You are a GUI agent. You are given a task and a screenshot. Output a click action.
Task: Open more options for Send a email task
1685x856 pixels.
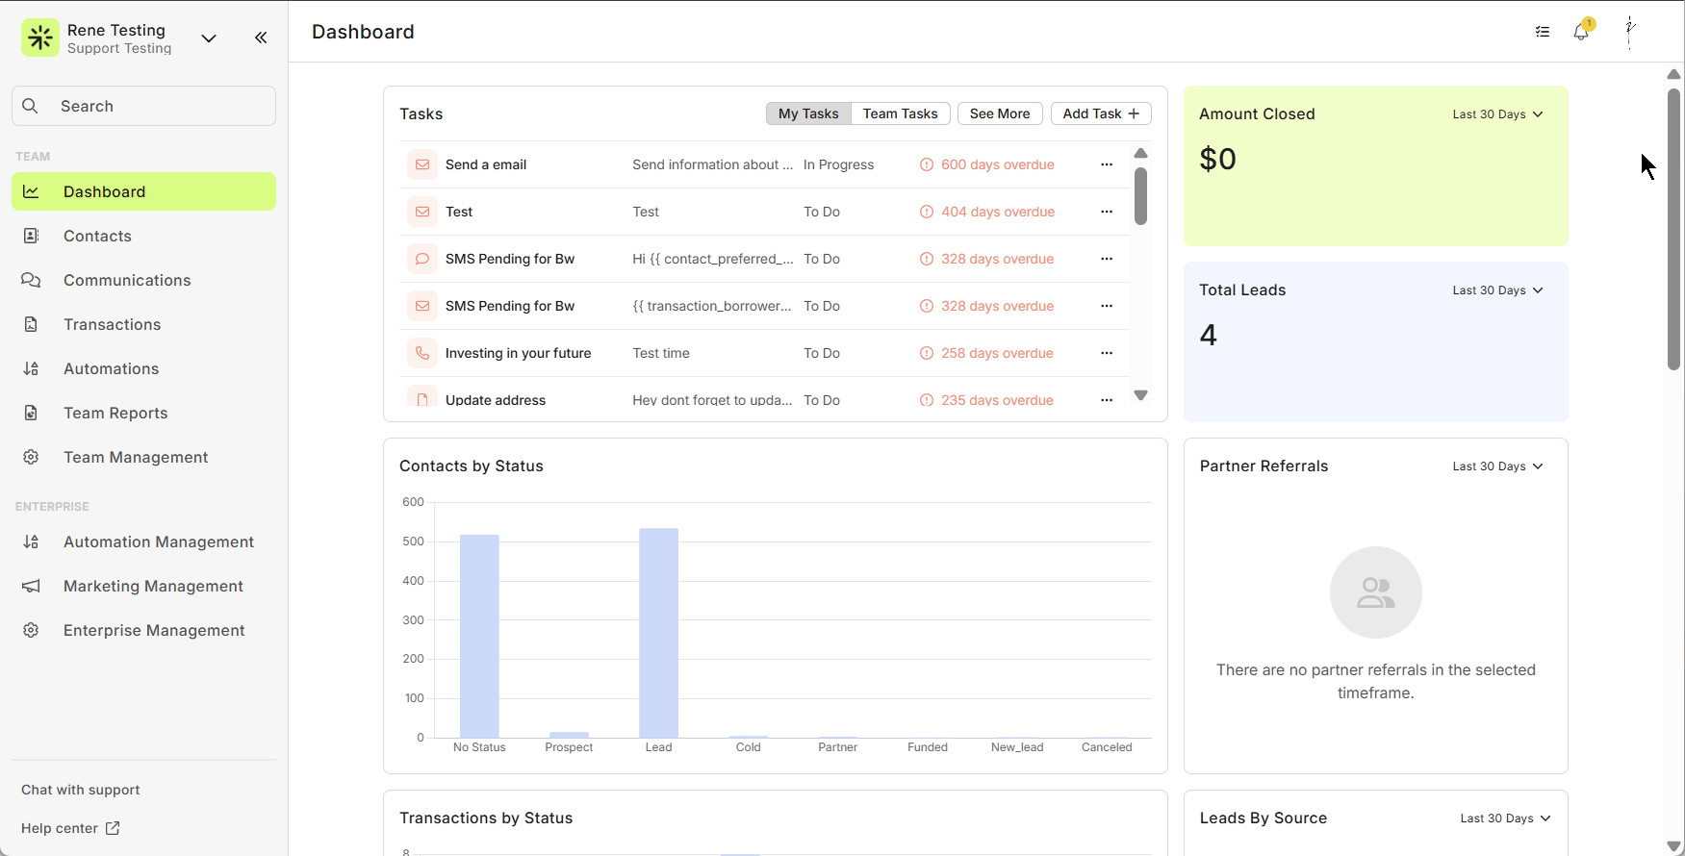coord(1107,164)
